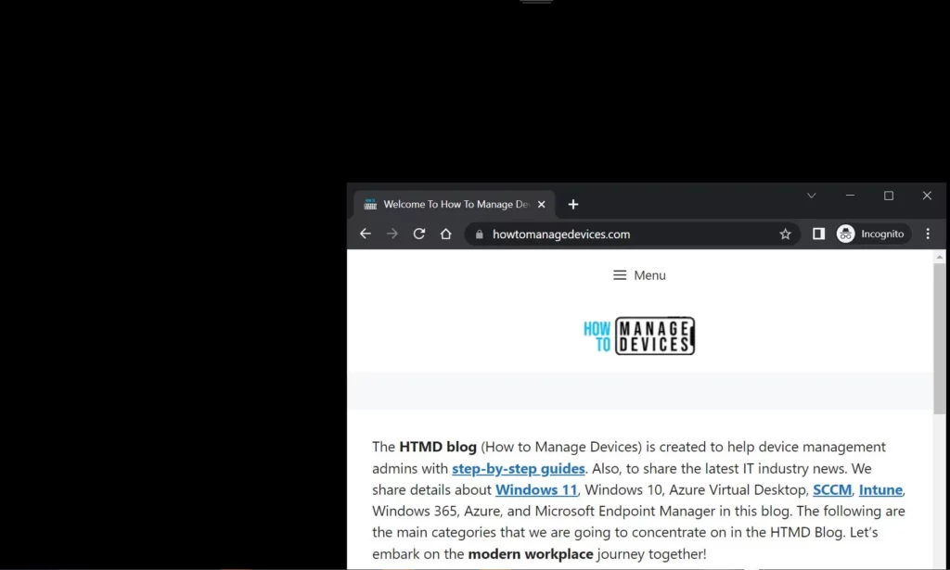This screenshot has width=950, height=570.
Task: Open the site Menu hamburger
Action: tap(639, 275)
